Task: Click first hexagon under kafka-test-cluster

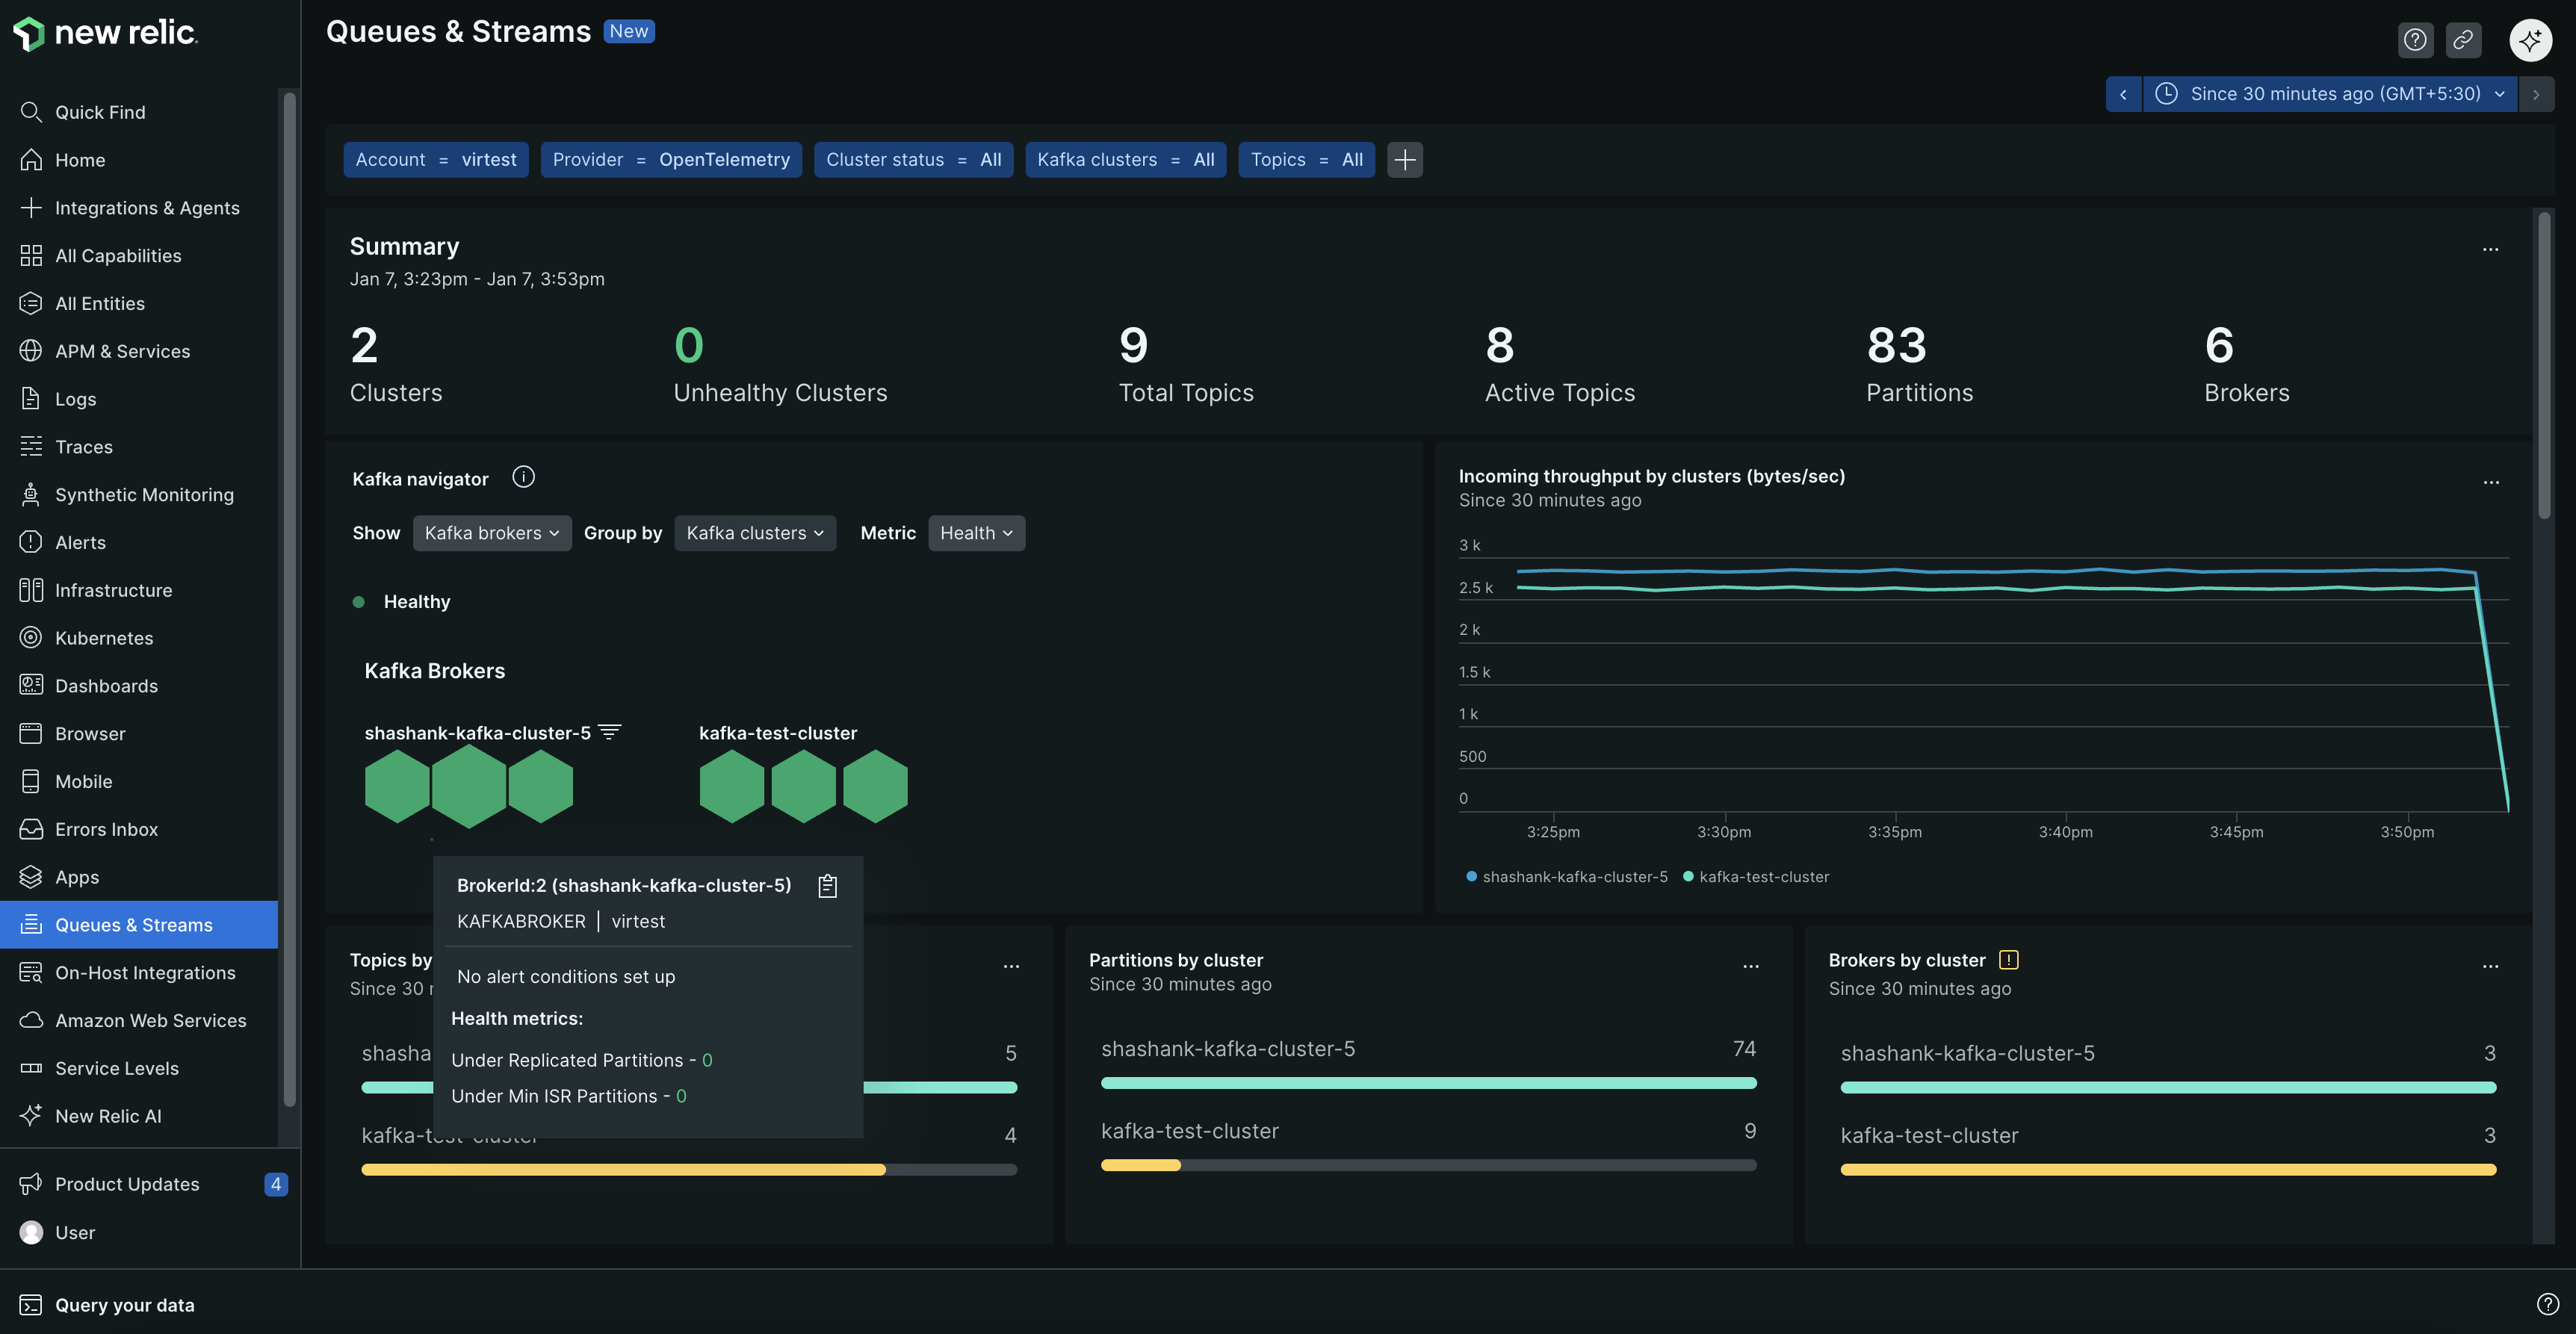Action: (731, 787)
